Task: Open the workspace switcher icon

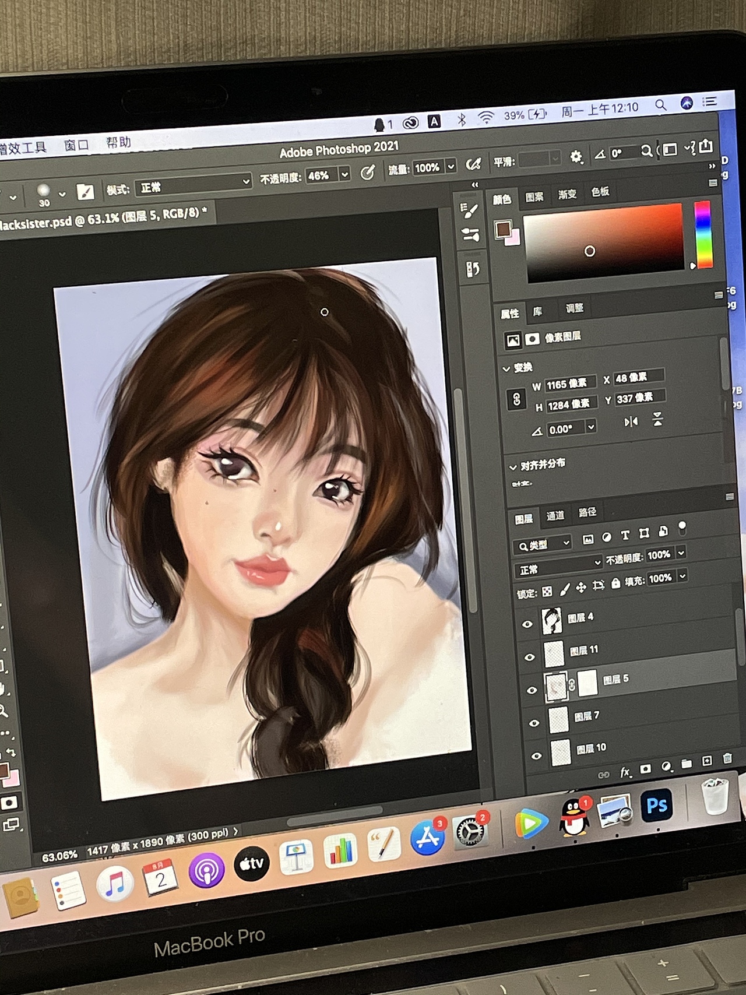Action: 670,149
